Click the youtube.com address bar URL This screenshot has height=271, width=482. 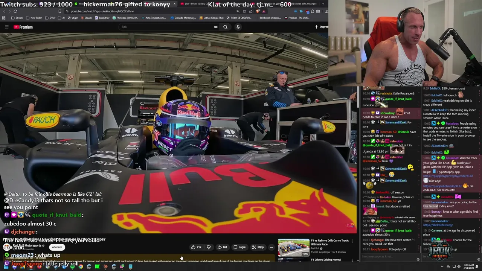(x=102, y=11)
